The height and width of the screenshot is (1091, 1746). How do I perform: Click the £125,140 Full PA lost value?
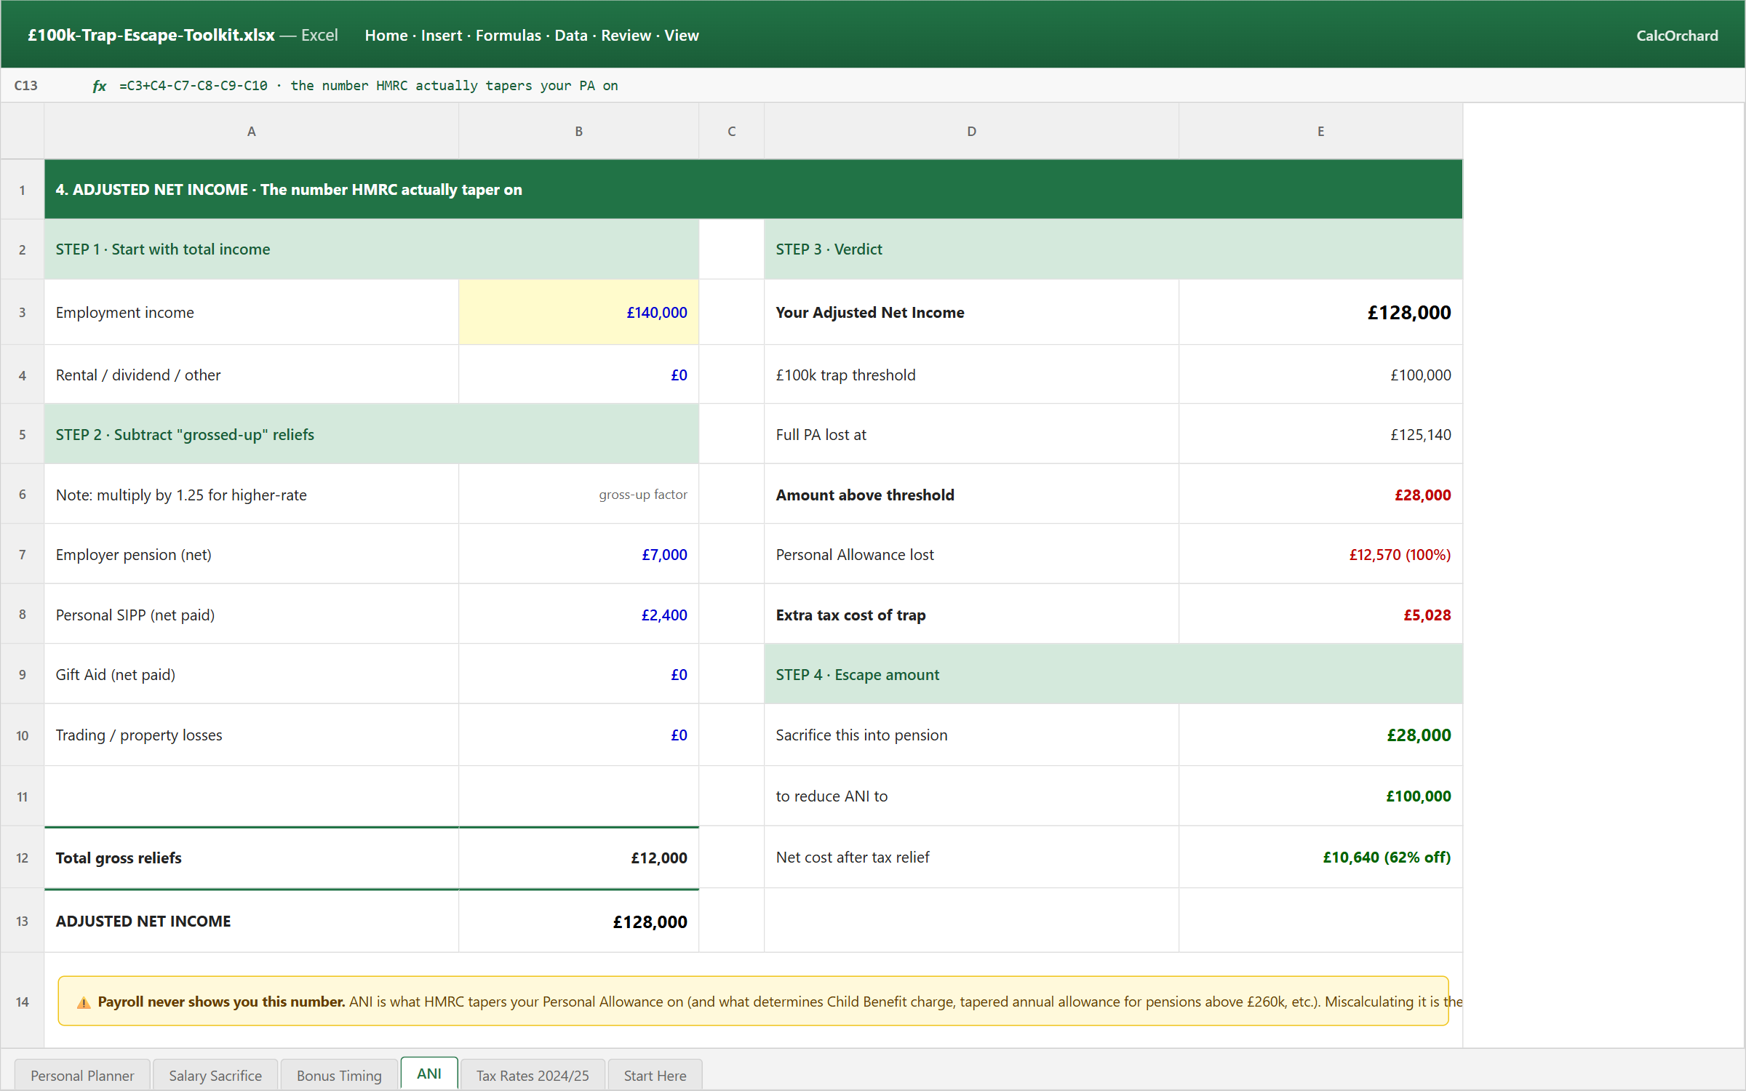(1320, 434)
